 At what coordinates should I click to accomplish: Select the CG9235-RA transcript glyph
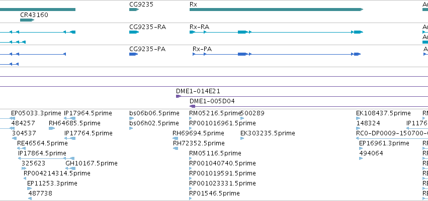pyautogui.click(x=134, y=32)
